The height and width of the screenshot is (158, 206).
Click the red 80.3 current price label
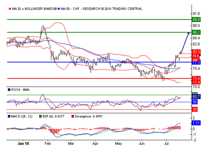click(196, 52)
